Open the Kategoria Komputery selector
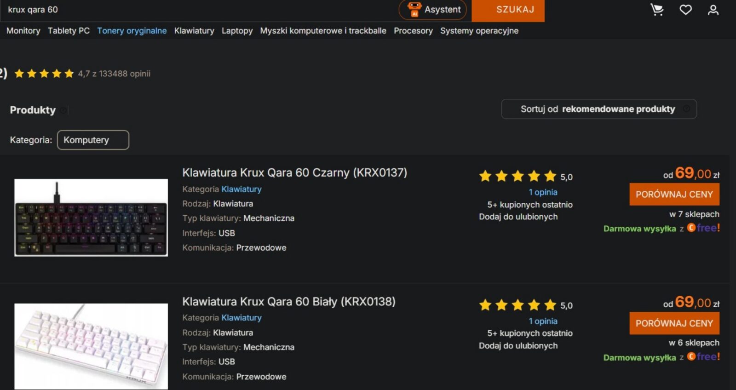Screen dimensions: 736x390 (93, 140)
